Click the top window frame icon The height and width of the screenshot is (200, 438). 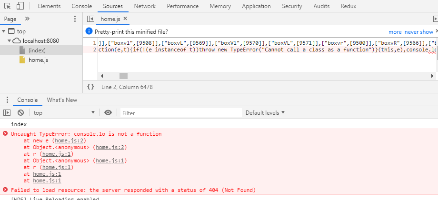11,31
